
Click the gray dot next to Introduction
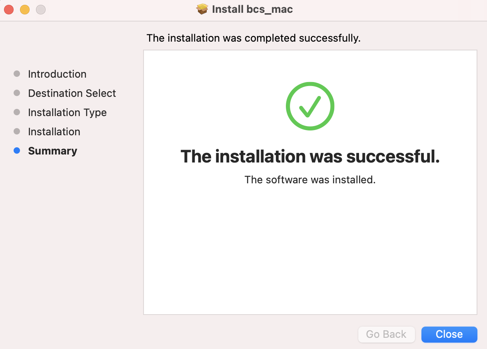(x=17, y=74)
